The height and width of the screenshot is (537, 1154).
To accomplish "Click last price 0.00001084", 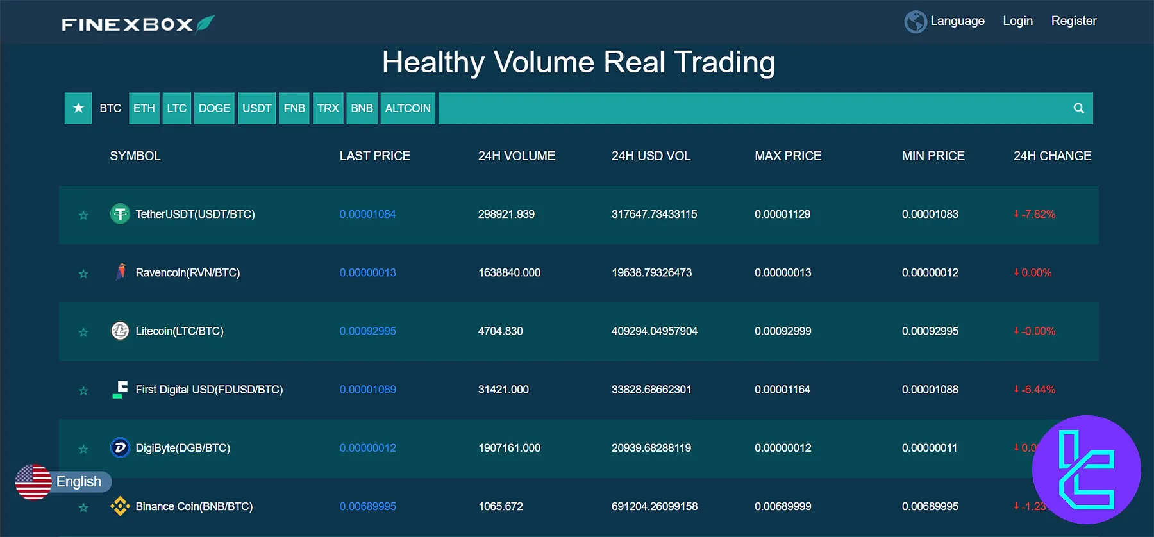I will pos(368,214).
